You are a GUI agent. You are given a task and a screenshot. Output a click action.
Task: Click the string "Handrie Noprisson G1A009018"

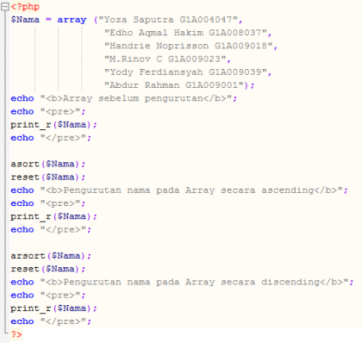189,46
